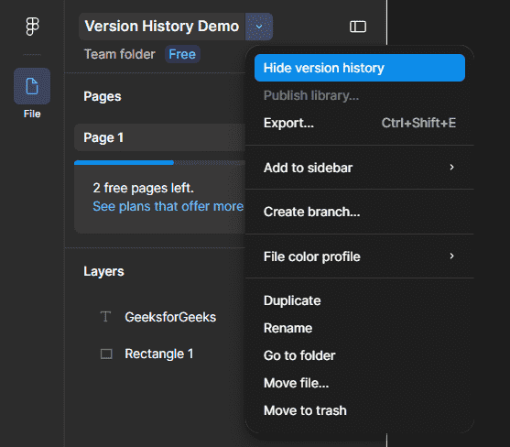Choose Export from the file menu
Image resolution: width=510 pixels, height=447 pixels.
pyautogui.click(x=360, y=123)
